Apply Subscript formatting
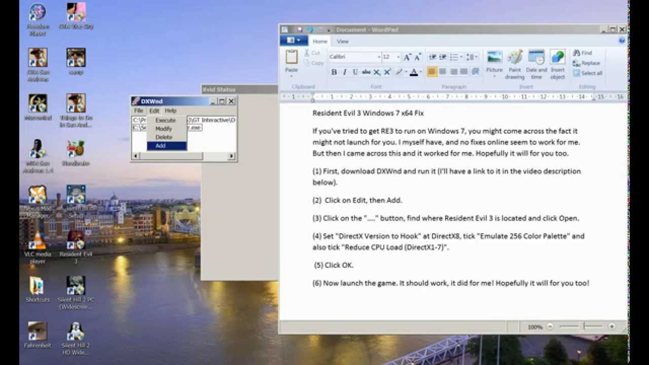 [377, 72]
